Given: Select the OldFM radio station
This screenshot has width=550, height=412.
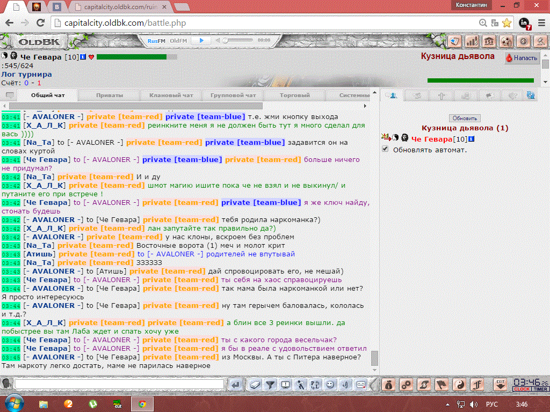Looking at the screenshot, I should click(x=178, y=41).
